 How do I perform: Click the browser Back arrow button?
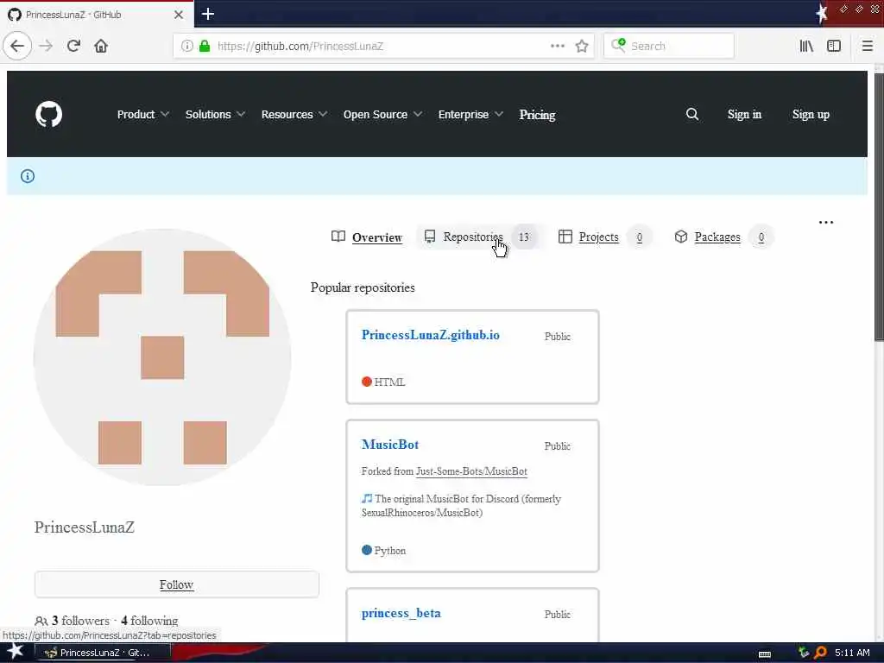pos(17,47)
